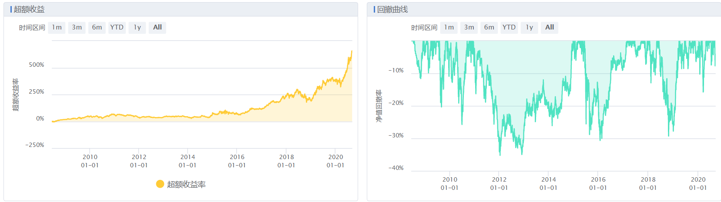
Task: Select 6m range in 回撤曲线 chart
Action: (x=489, y=27)
